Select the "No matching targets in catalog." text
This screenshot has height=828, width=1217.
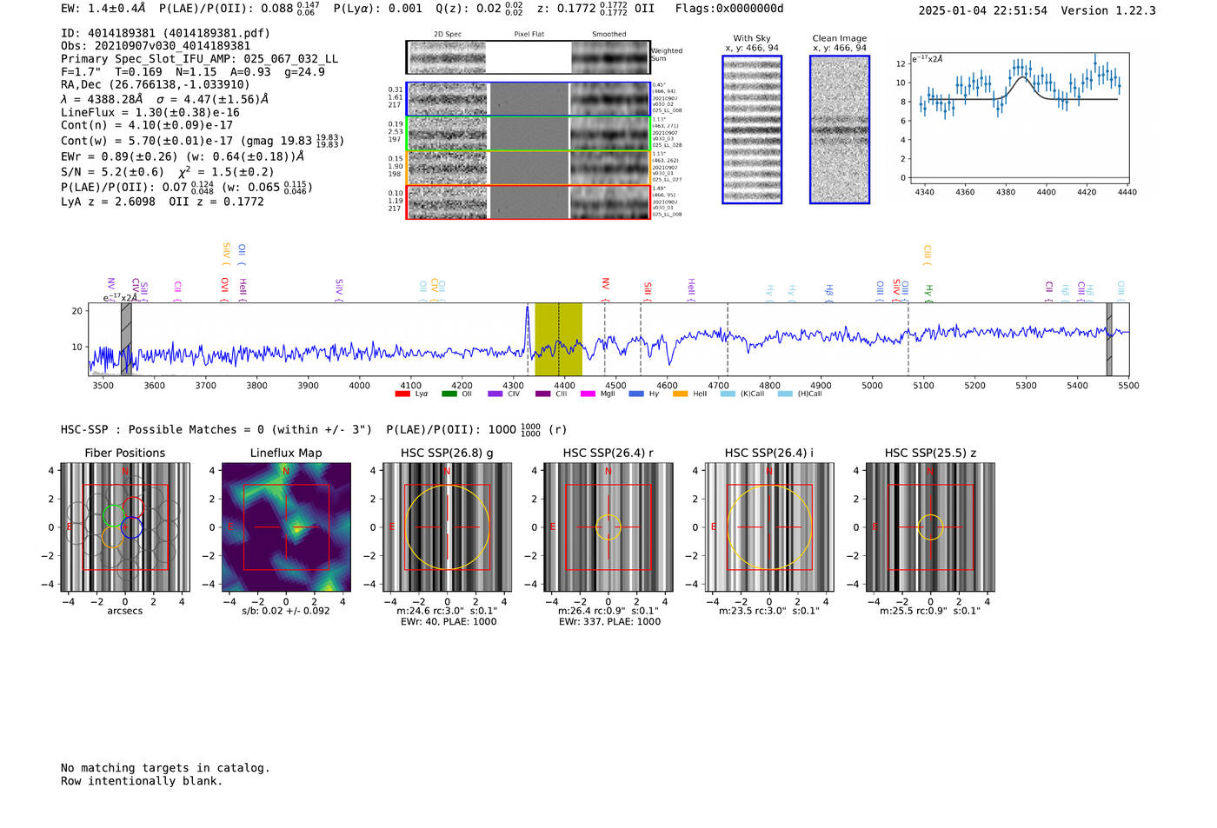click(165, 768)
